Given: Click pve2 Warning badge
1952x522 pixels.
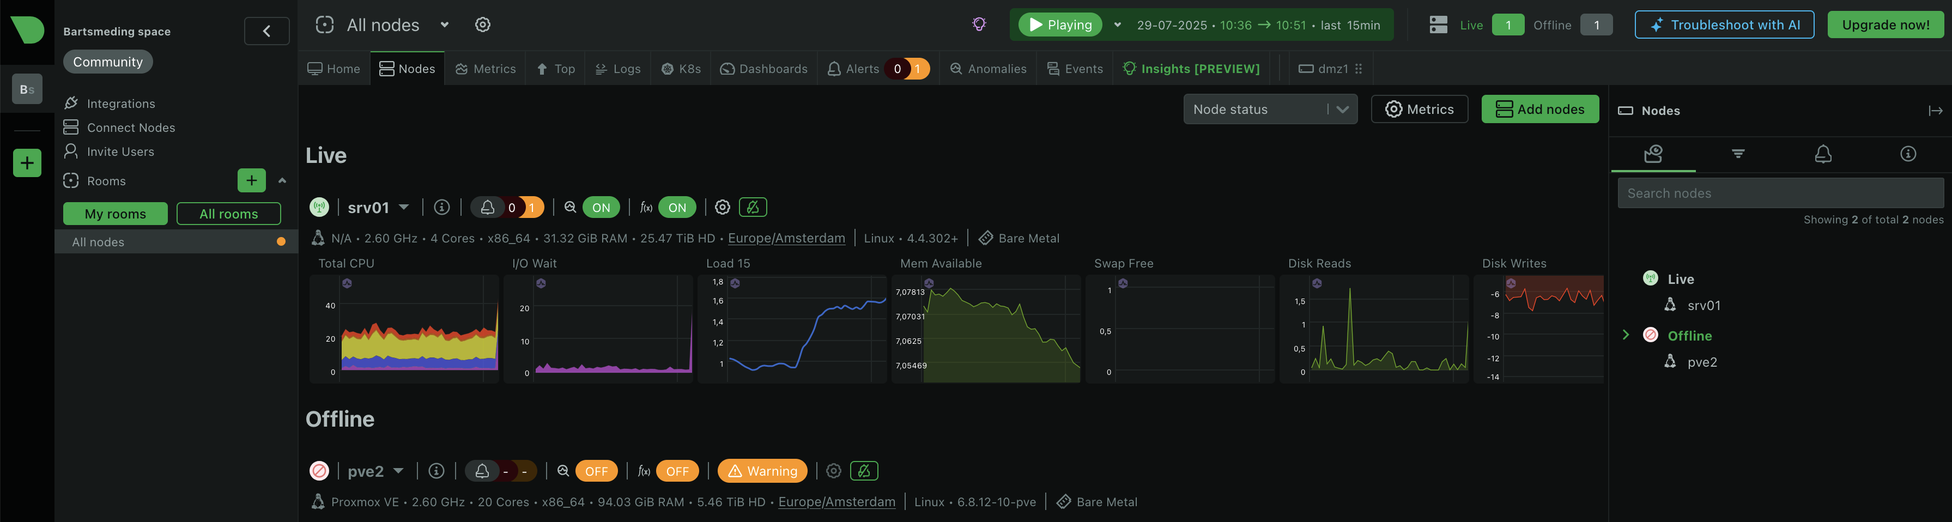Looking at the screenshot, I should click(762, 470).
